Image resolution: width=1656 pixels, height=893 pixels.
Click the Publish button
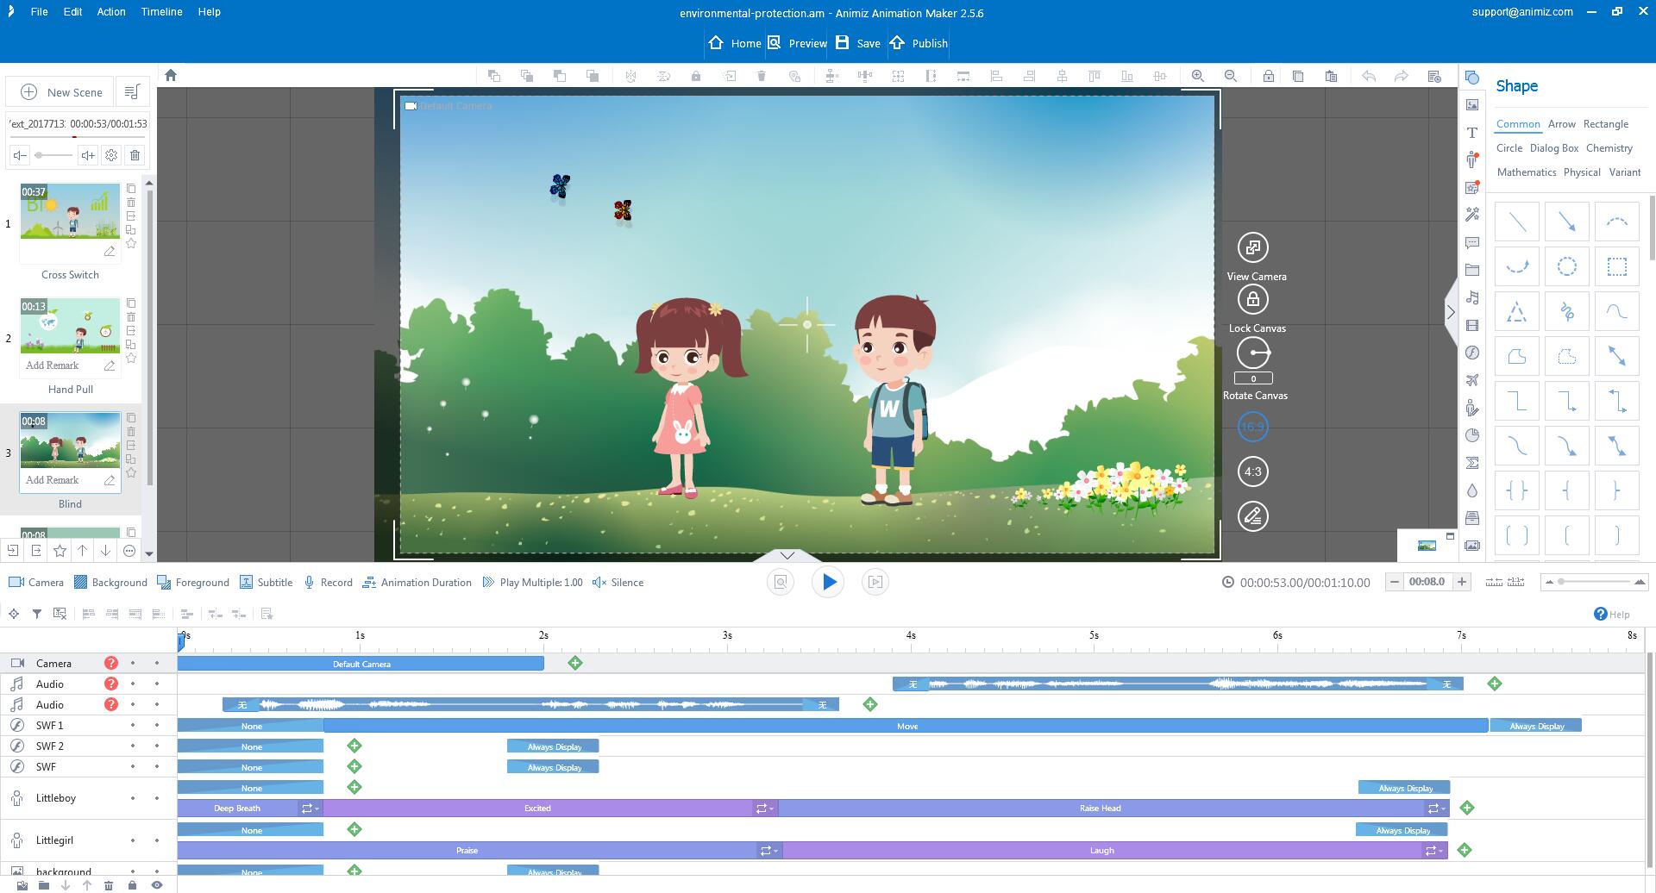click(x=919, y=43)
